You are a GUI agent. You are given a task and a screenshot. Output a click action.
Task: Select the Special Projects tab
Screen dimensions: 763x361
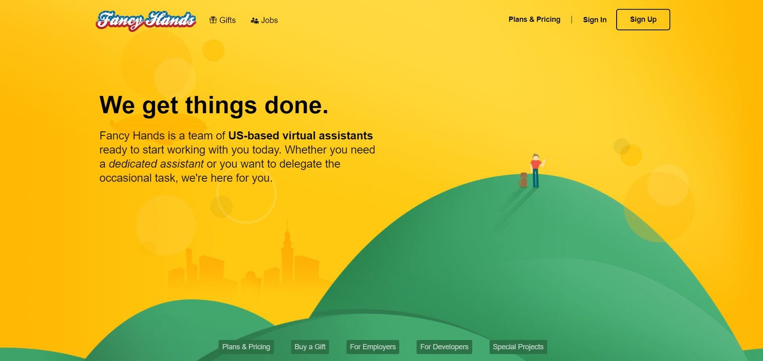tap(518, 347)
